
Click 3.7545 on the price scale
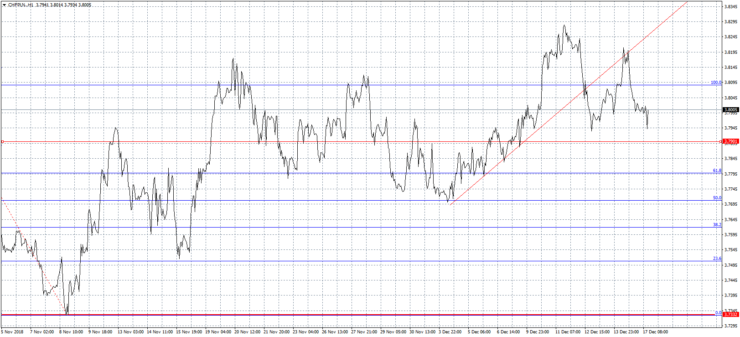pos(731,250)
